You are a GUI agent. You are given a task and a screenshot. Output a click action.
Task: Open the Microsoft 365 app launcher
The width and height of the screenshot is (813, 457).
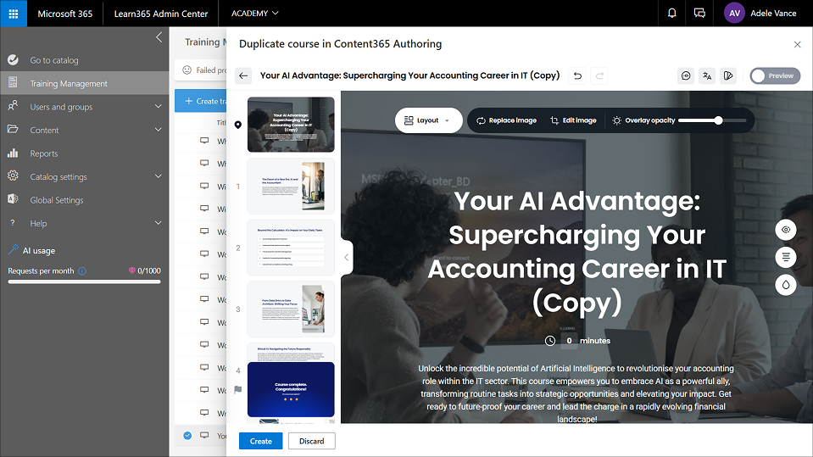pos(14,14)
